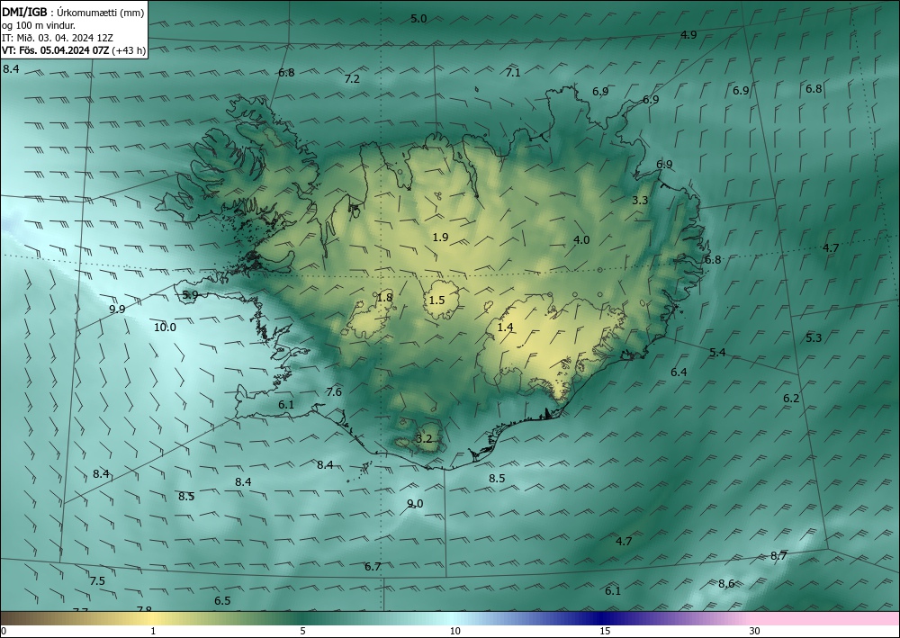Click the 10.0 value on the map
Viewport: 900px width, 638px height.
(x=165, y=327)
